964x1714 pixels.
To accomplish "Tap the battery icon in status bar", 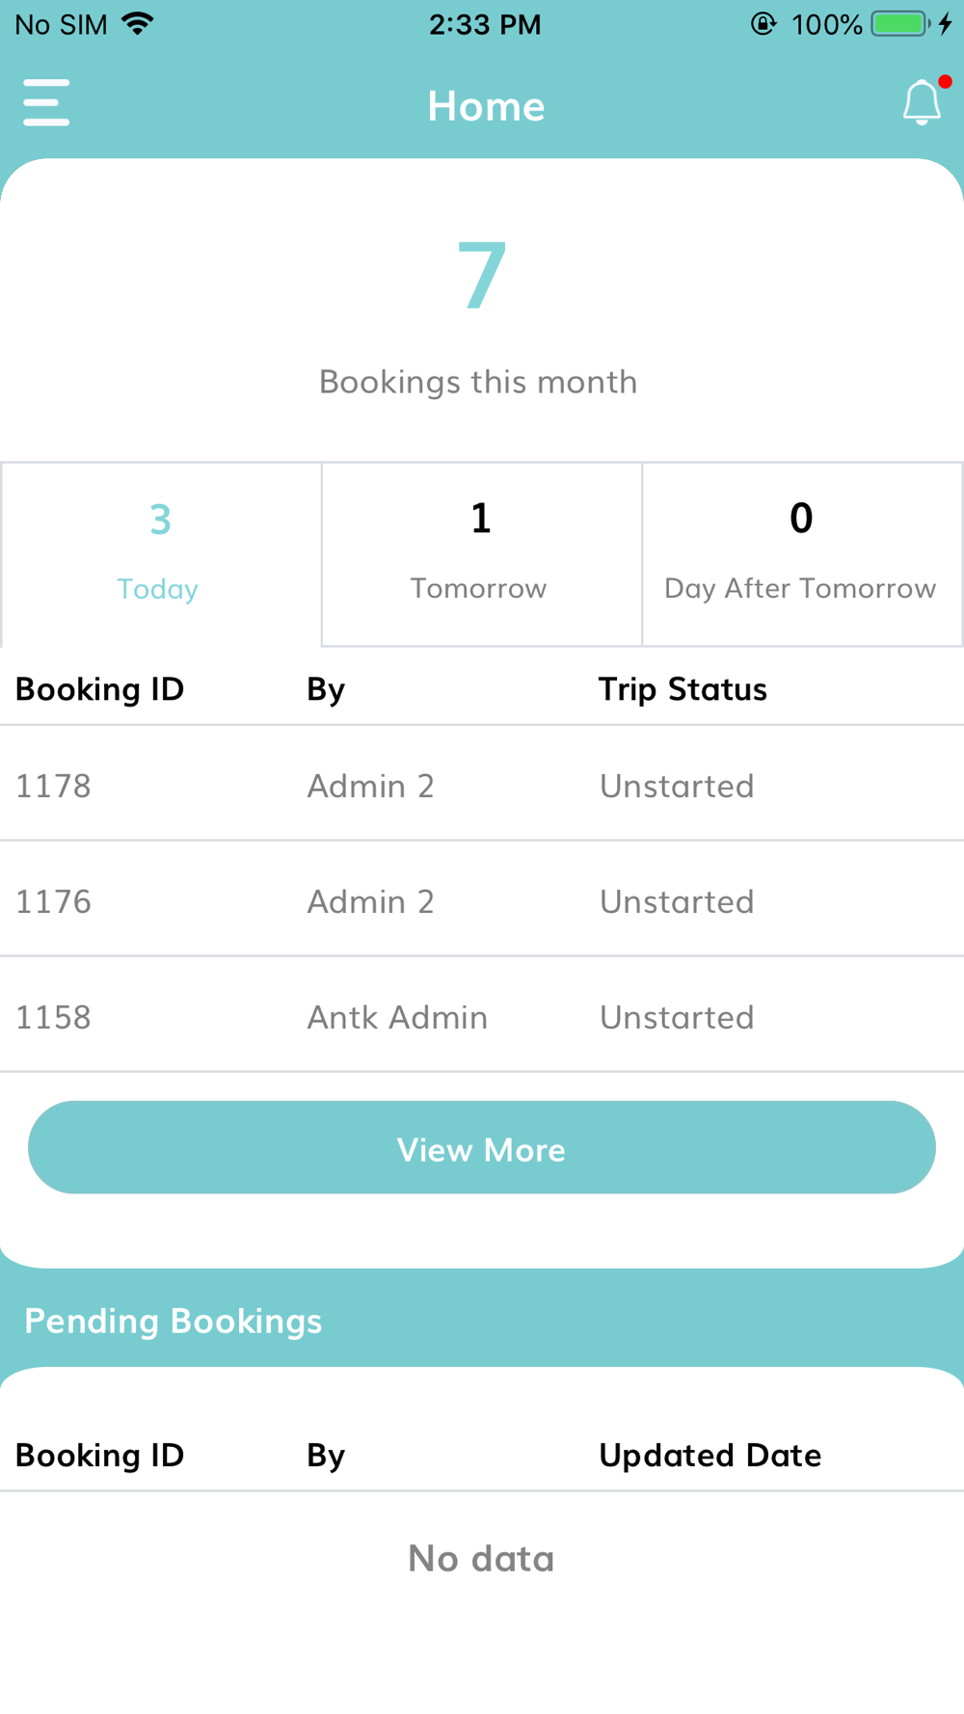I will pos(900,24).
